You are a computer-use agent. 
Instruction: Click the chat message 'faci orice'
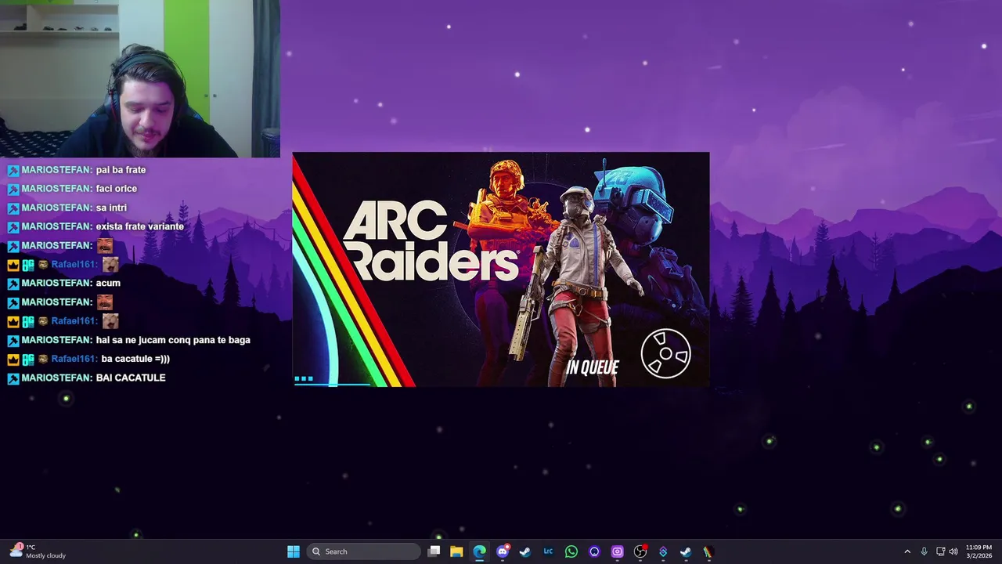click(x=116, y=189)
